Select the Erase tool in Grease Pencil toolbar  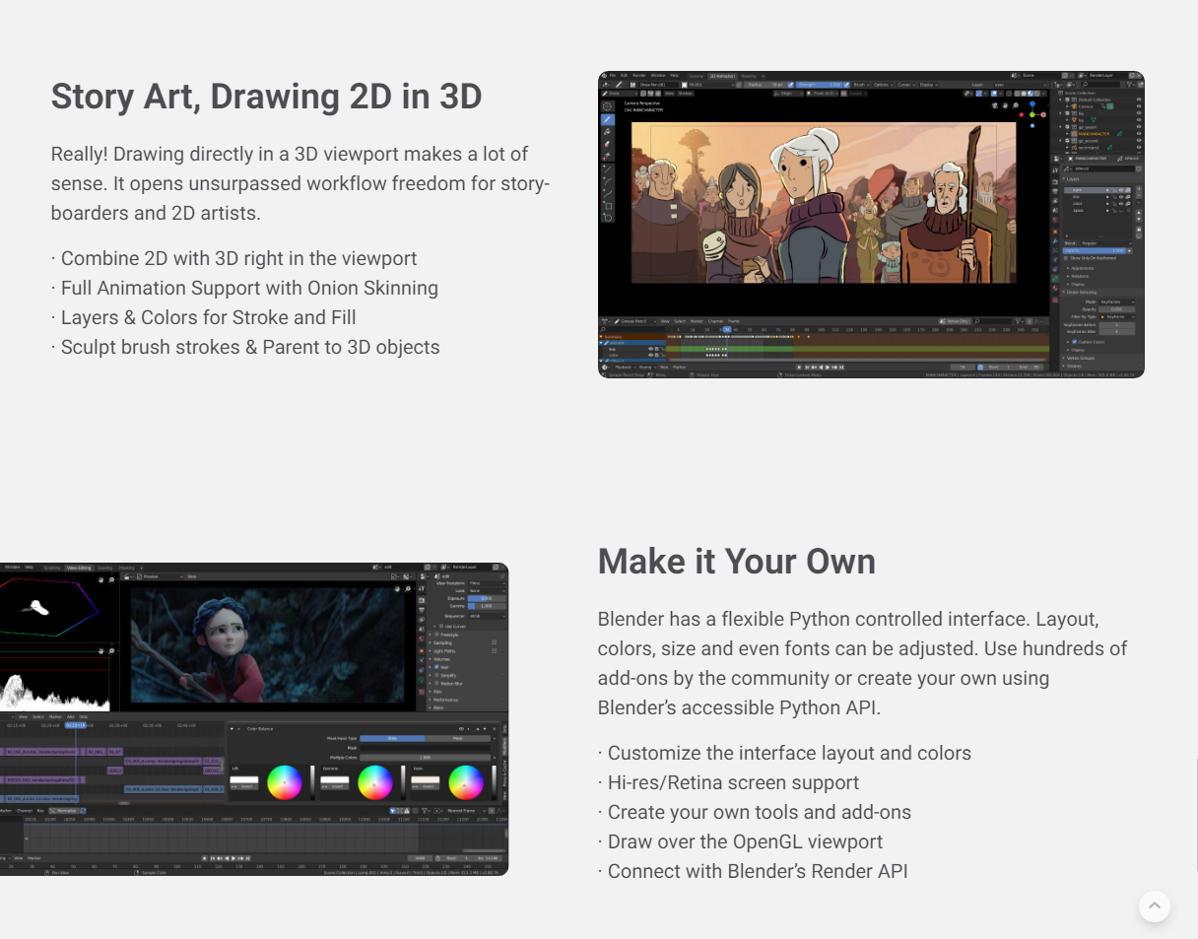point(607,144)
